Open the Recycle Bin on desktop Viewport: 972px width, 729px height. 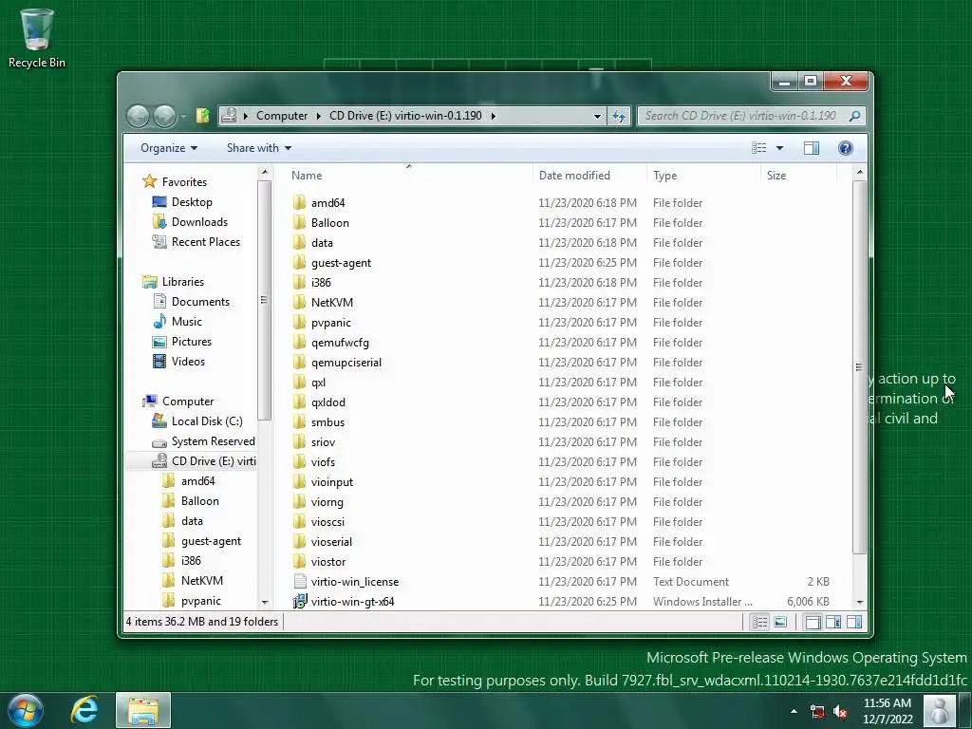click(x=37, y=38)
